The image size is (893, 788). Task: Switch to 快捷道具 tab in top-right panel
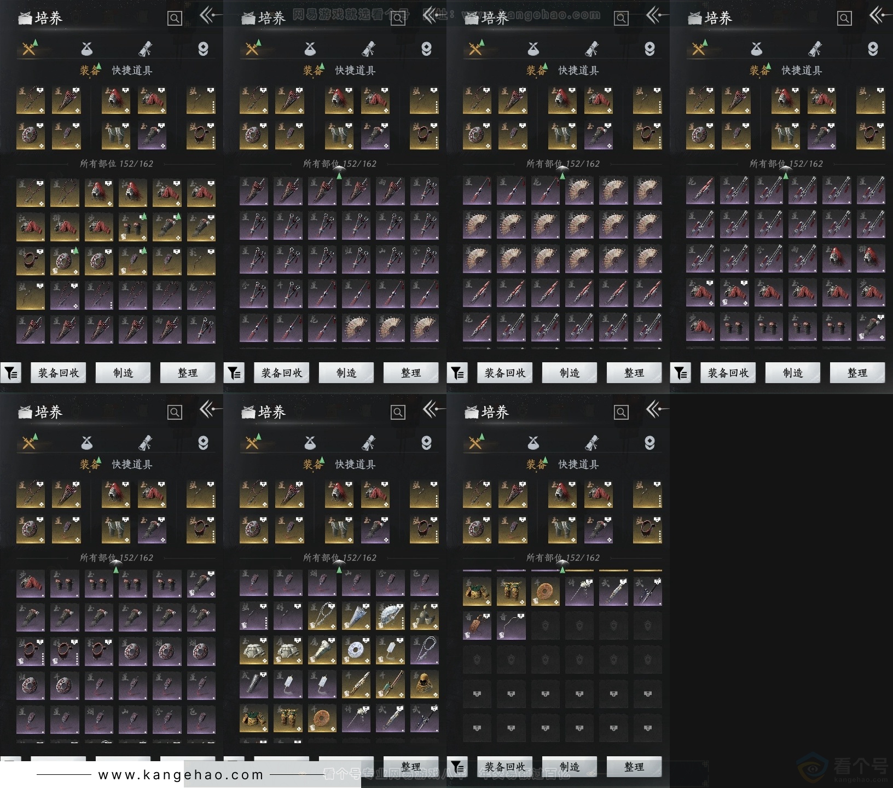pos(802,71)
